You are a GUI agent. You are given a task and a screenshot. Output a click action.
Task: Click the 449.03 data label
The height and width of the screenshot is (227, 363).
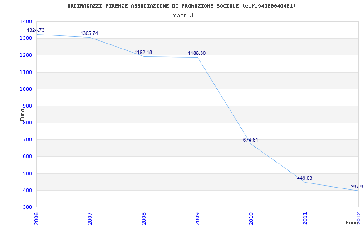click(x=304, y=178)
